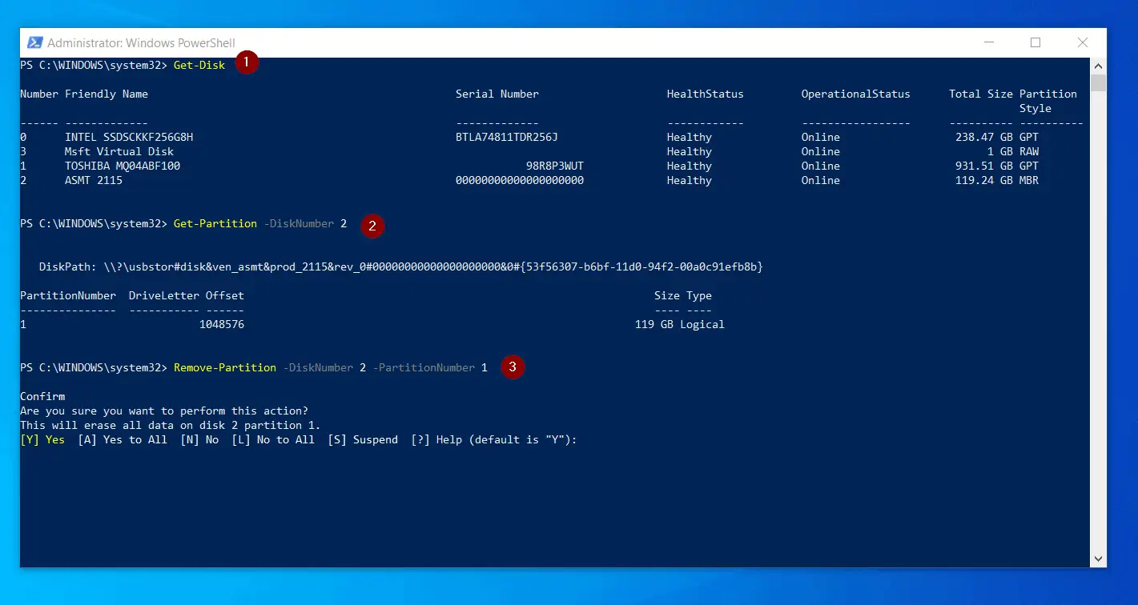Image resolution: width=1138 pixels, height=605 pixels.
Task: Click serial number BTLA74811TDR256J
Action: tap(507, 137)
